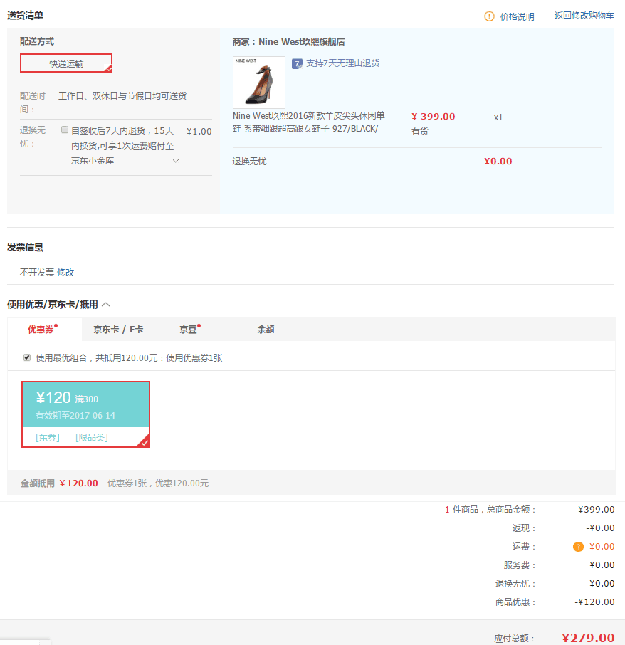Viewport: 625px width, 645px height.
Task: Switch to the 京豆 tab
Action: click(x=189, y=330)
